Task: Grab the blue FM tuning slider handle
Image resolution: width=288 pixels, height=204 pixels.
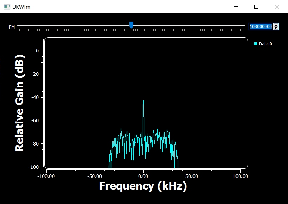Action: [131, 25]
